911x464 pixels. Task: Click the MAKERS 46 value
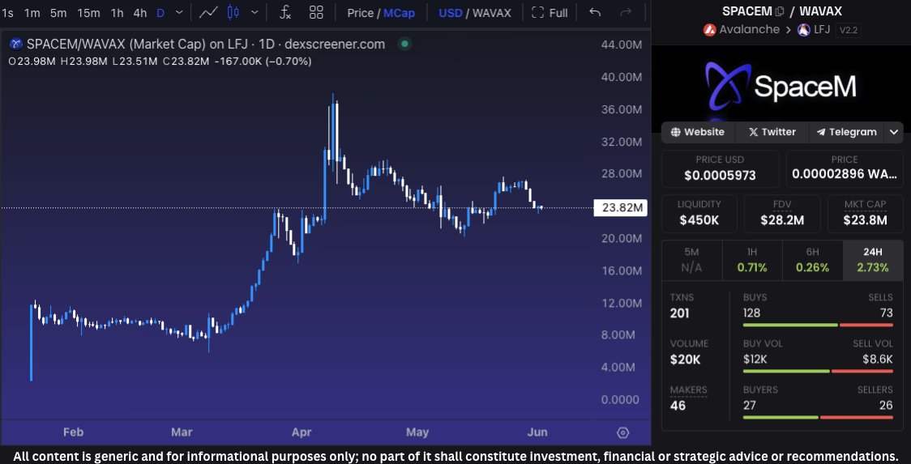click(678, 406)
